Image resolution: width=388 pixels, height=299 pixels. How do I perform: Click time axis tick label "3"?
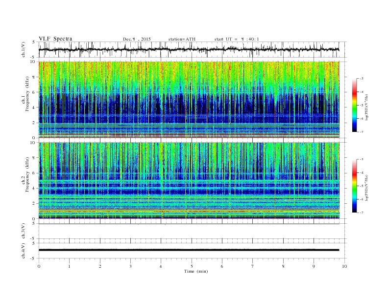tap(130, 266)
